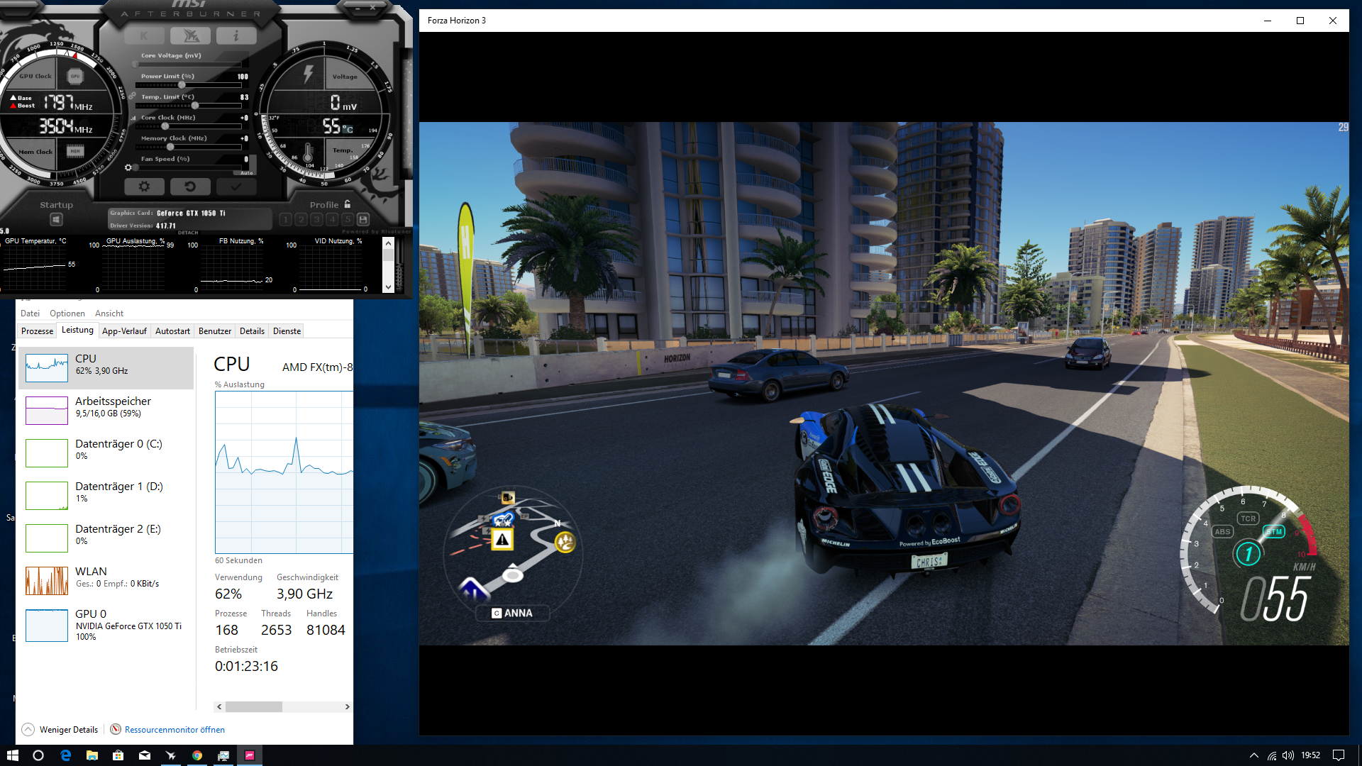Show hidden system tray icons chevron
Screen dimensions: 1362x766
coord(1253,755)
